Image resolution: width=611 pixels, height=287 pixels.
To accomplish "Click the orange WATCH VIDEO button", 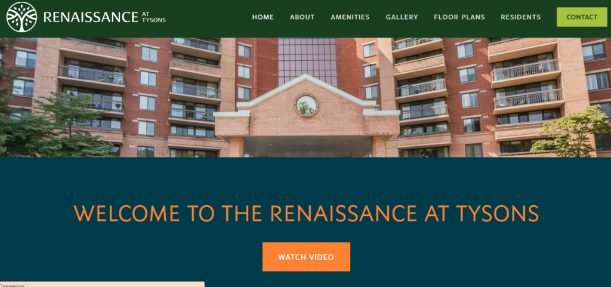I will (306, 257).
